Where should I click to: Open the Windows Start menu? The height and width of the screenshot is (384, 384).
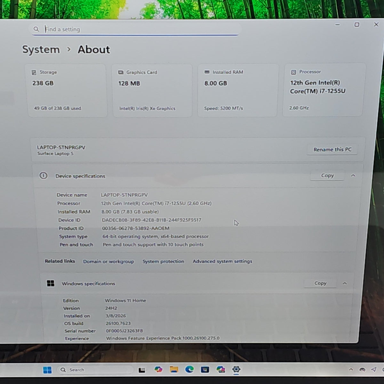pos(47,370)
